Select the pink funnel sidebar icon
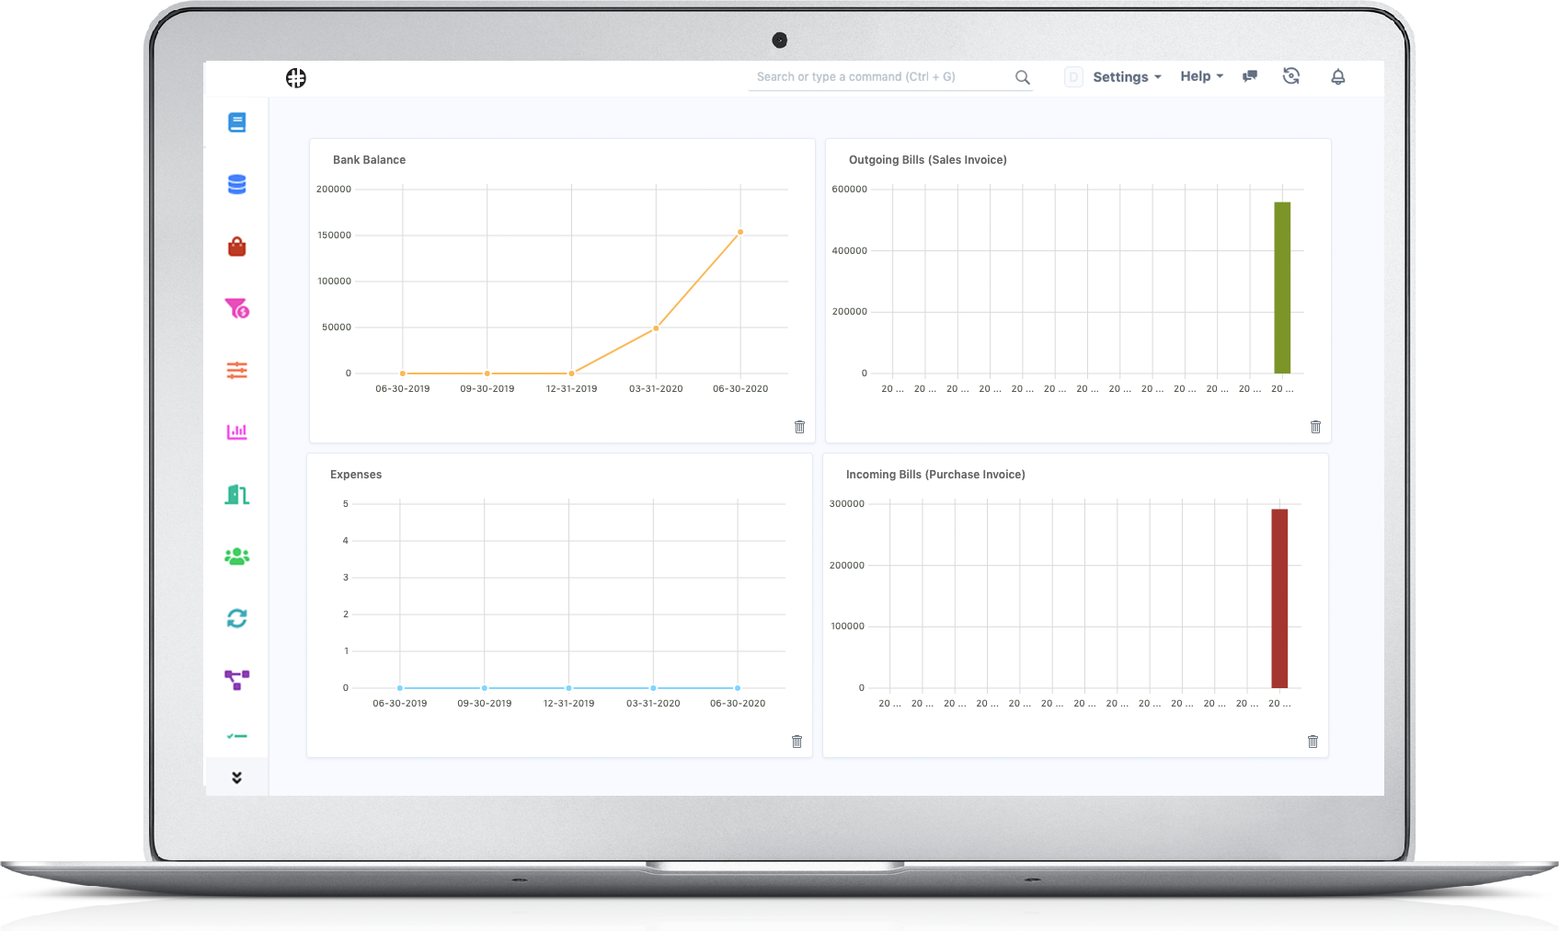1559x931 pixels. [237, 308]
